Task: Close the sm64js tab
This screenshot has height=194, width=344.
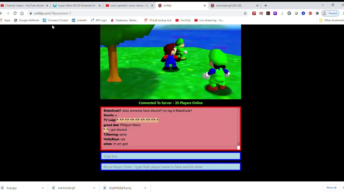Action: point(205,5)
